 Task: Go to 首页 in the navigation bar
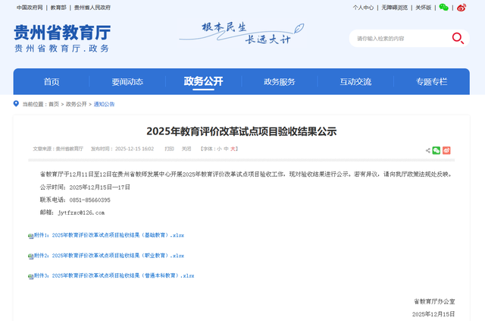pos(52,82)
